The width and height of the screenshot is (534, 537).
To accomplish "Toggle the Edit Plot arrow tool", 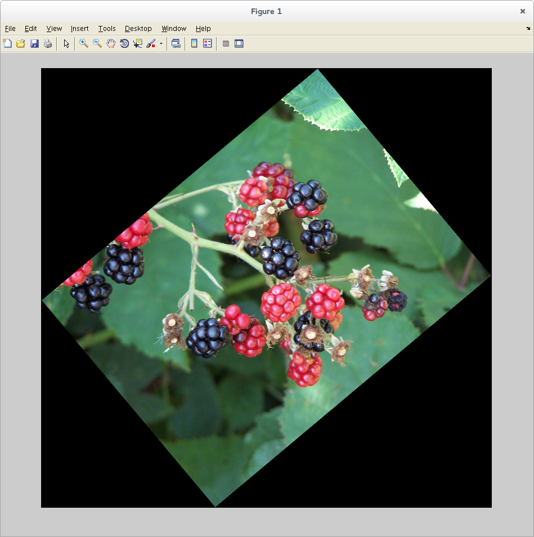I will click(66, 43).
